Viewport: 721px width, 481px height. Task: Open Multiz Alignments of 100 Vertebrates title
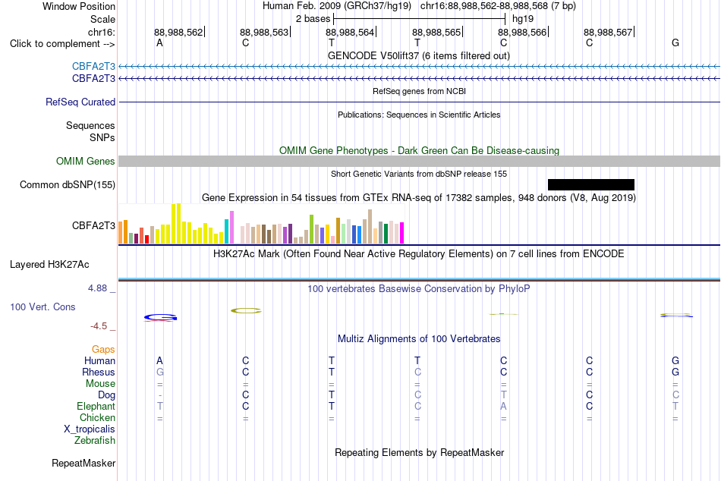[x=419, y=339]
